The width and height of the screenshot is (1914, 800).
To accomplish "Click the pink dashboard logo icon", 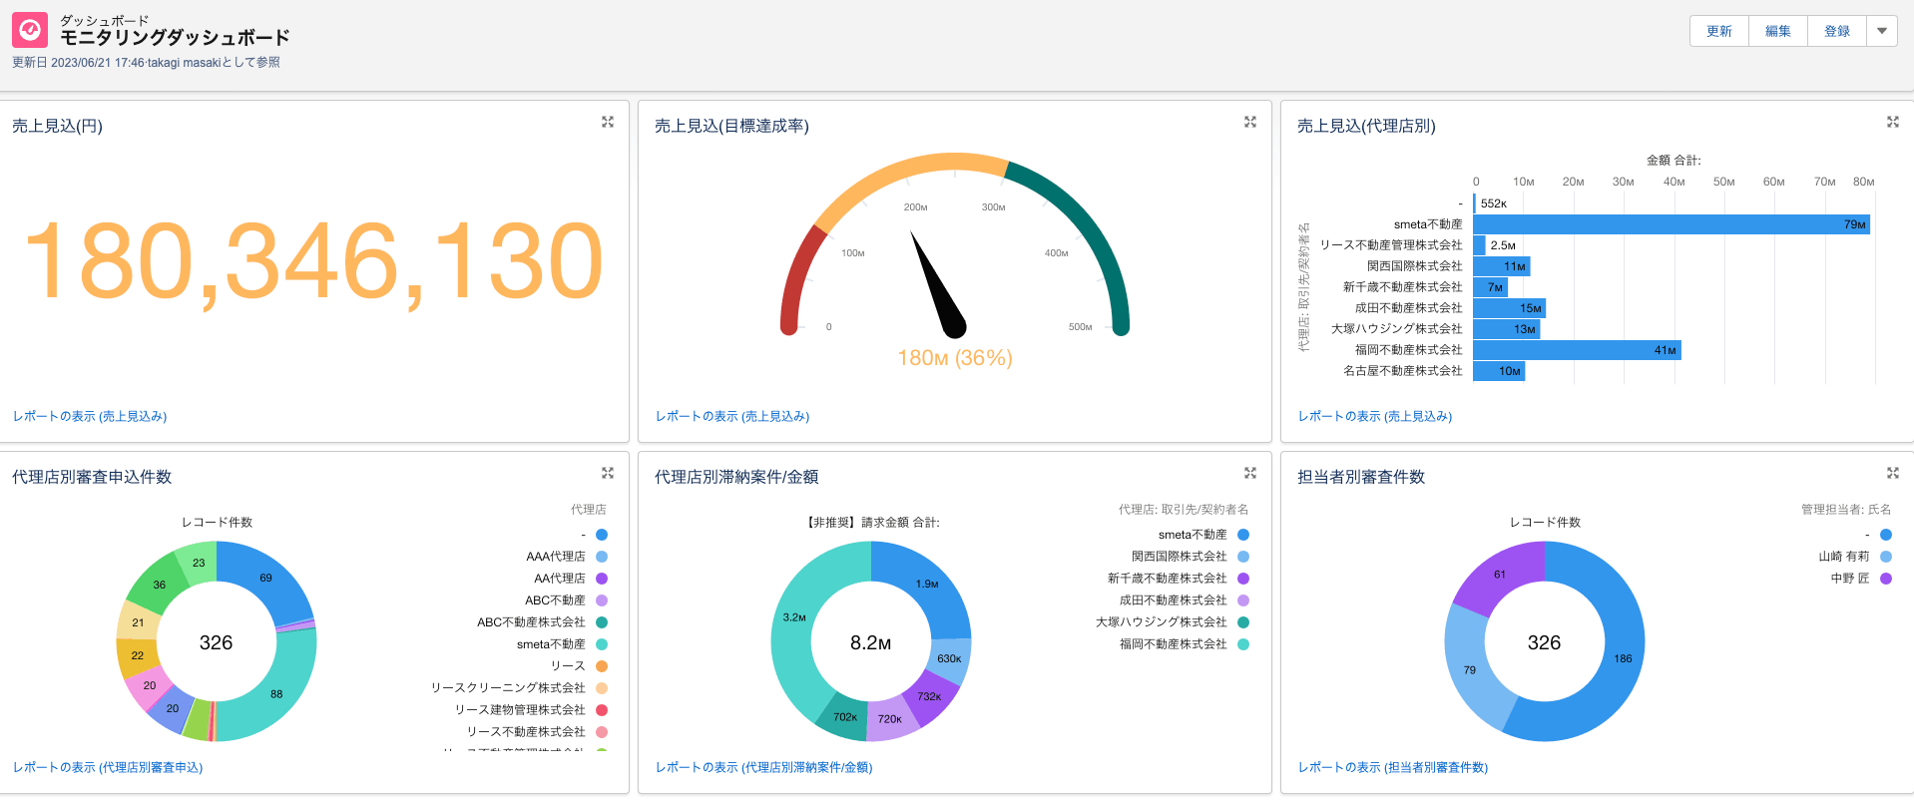I will (x=30, y=30).
